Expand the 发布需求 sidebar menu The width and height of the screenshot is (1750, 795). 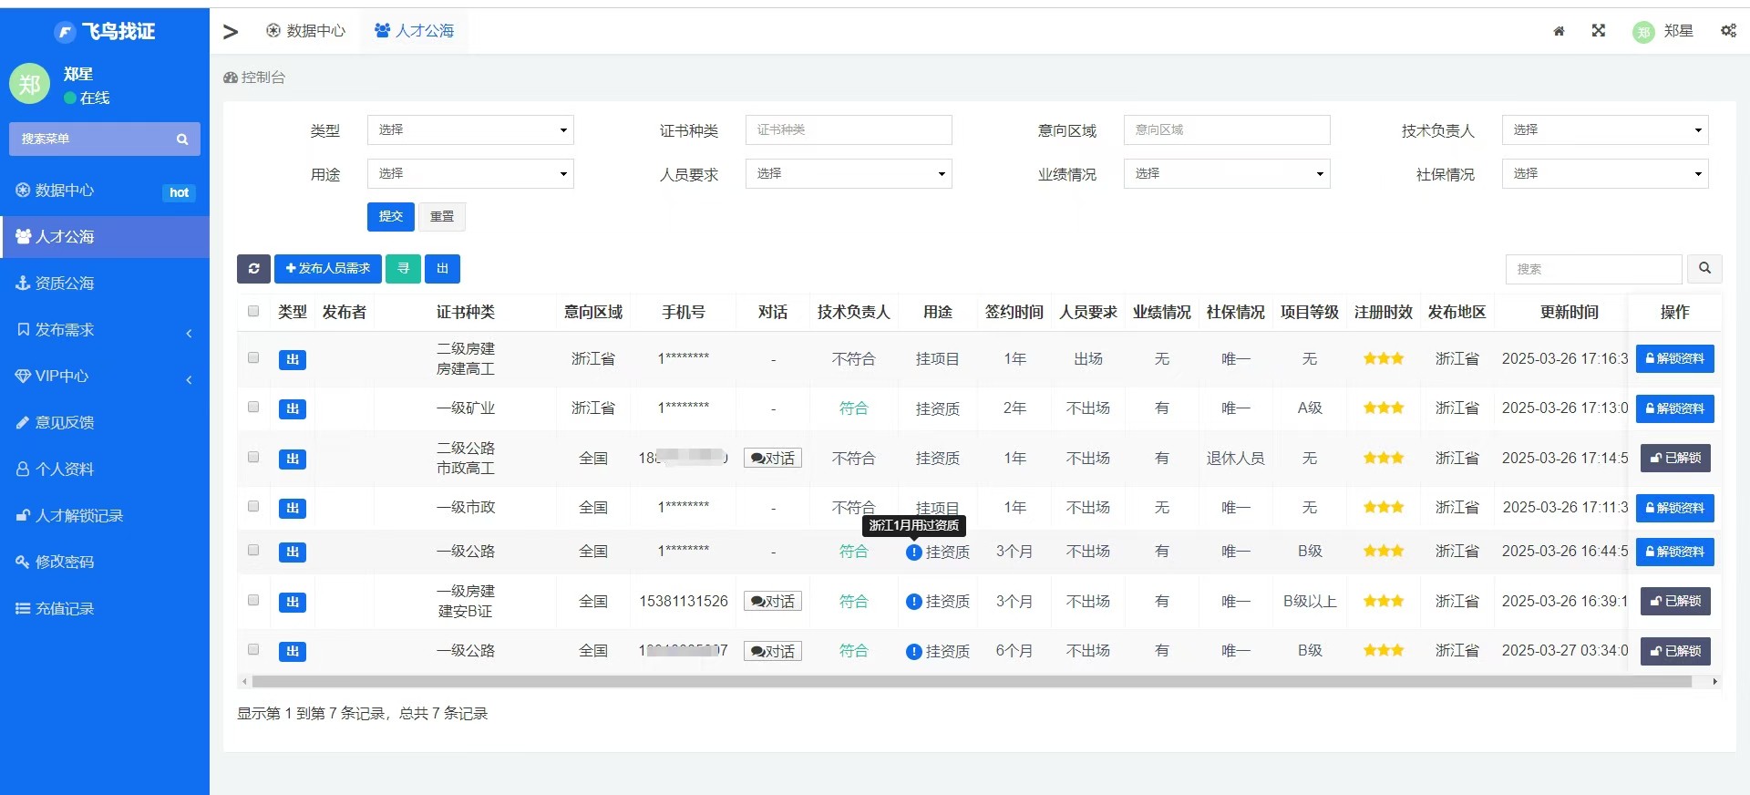click(x=105, y=330)
